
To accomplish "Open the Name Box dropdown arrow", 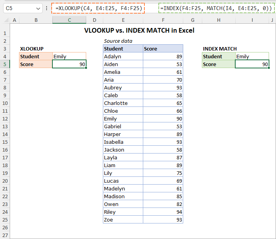I will pyautogui.click(x=38, y=9).
